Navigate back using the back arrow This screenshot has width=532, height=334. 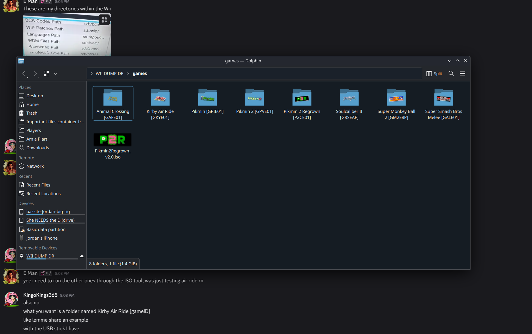pyautogui.click(x=24, y=74)
